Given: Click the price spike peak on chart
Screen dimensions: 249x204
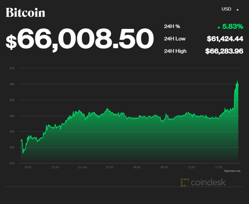Looking at the screenshot, I should [x=237, y=81].
